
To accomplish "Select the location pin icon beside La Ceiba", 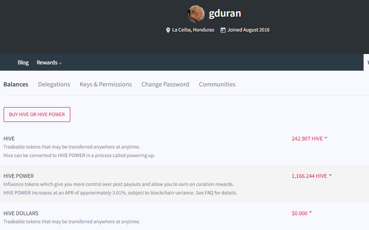I will pos(168,30).
